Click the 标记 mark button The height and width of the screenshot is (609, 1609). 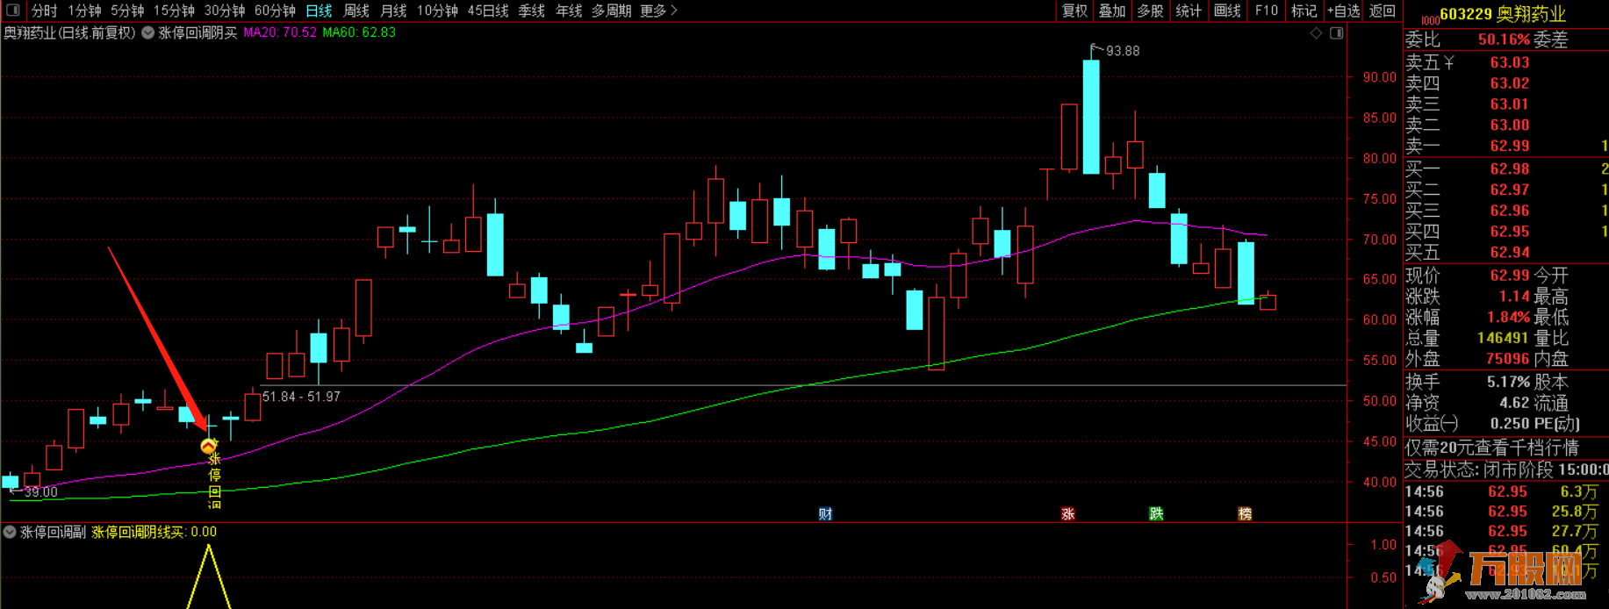pyautogui.click(x=1304, y=11)
